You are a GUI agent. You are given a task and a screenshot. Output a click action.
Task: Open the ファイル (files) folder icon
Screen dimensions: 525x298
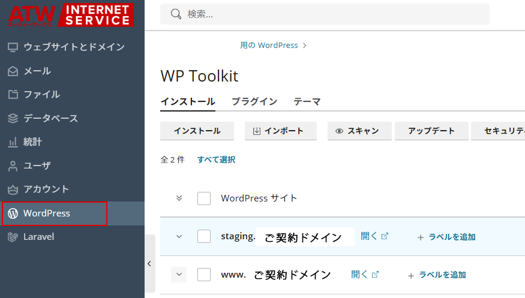pos(13,94)
